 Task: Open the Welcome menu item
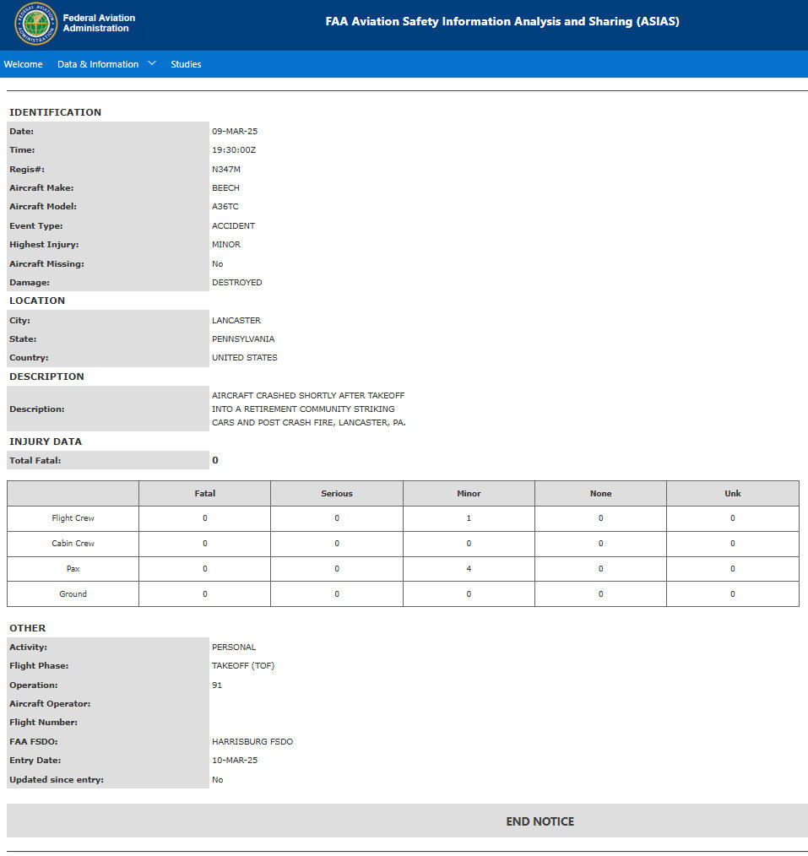click(23, 64)
